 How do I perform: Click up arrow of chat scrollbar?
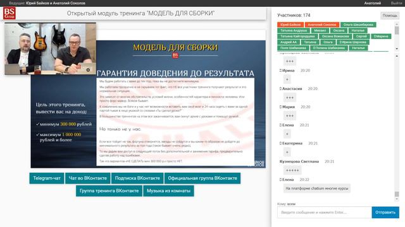(x=397, y=56)
